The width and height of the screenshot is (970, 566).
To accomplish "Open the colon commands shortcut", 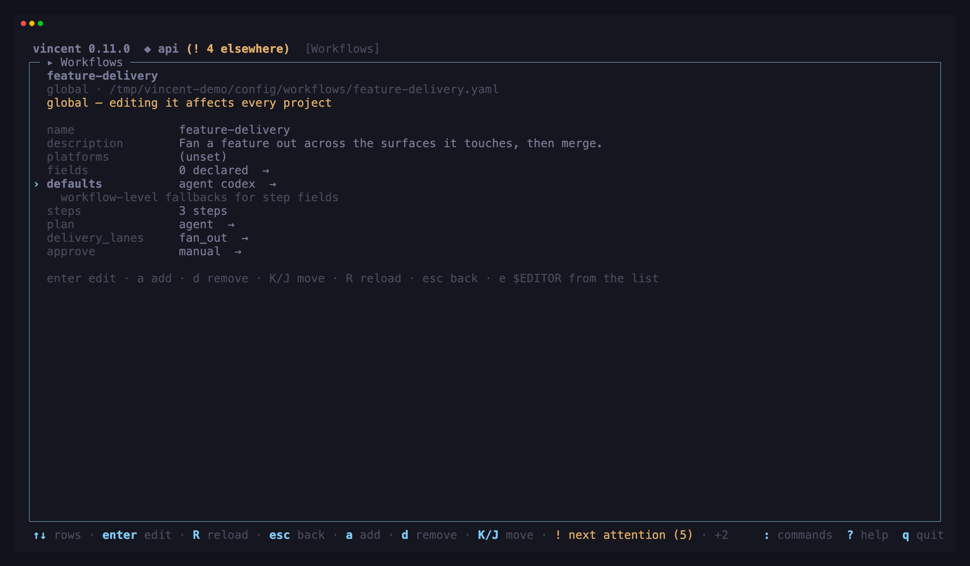I will point(798,535).
